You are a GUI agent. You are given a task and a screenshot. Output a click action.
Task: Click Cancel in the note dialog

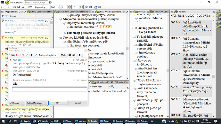point(78,103)
